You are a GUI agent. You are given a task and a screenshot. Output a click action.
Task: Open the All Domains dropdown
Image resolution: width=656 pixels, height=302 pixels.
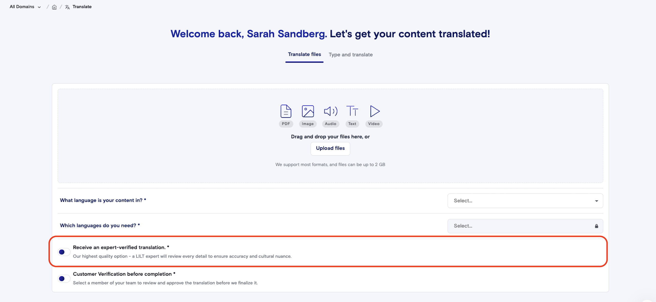[x=25, y=7]
